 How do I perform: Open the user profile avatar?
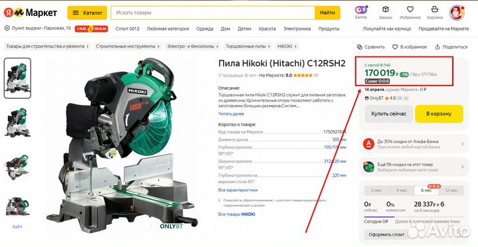(457, 13)
